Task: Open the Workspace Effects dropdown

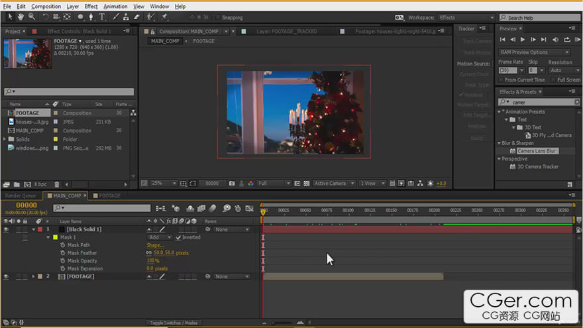Action: pos(466,17)
